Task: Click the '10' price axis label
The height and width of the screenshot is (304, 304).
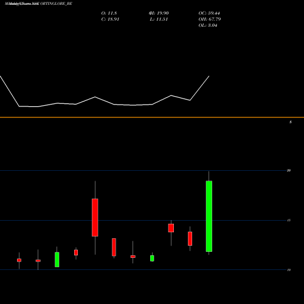Action: (x=289, y=270)
